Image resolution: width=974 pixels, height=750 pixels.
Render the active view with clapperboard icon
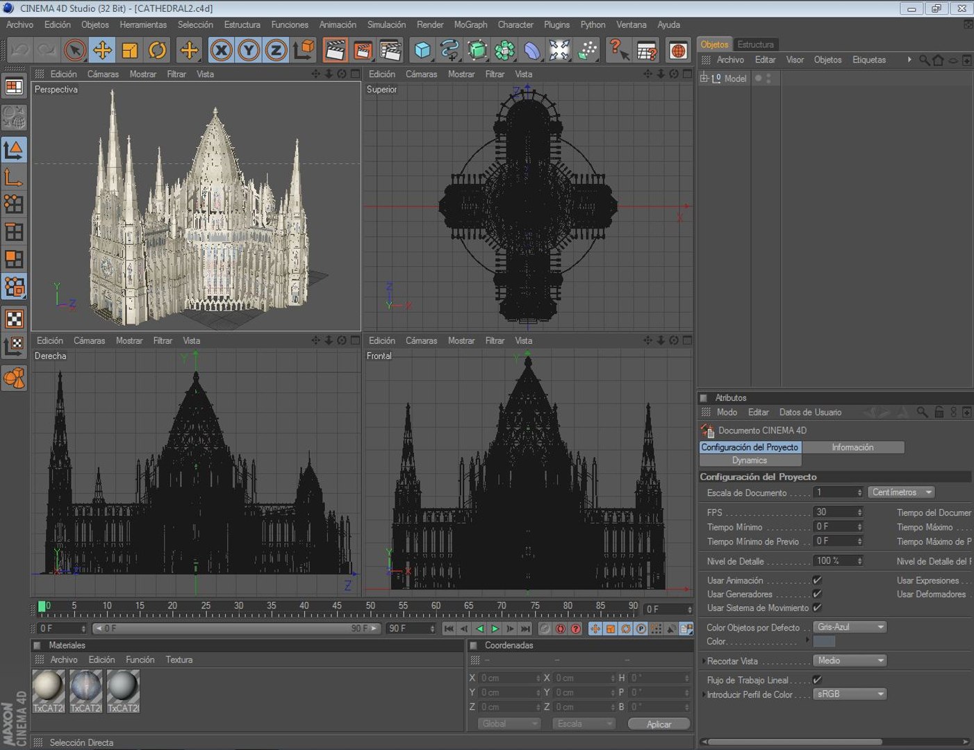[x=335, y=50]
